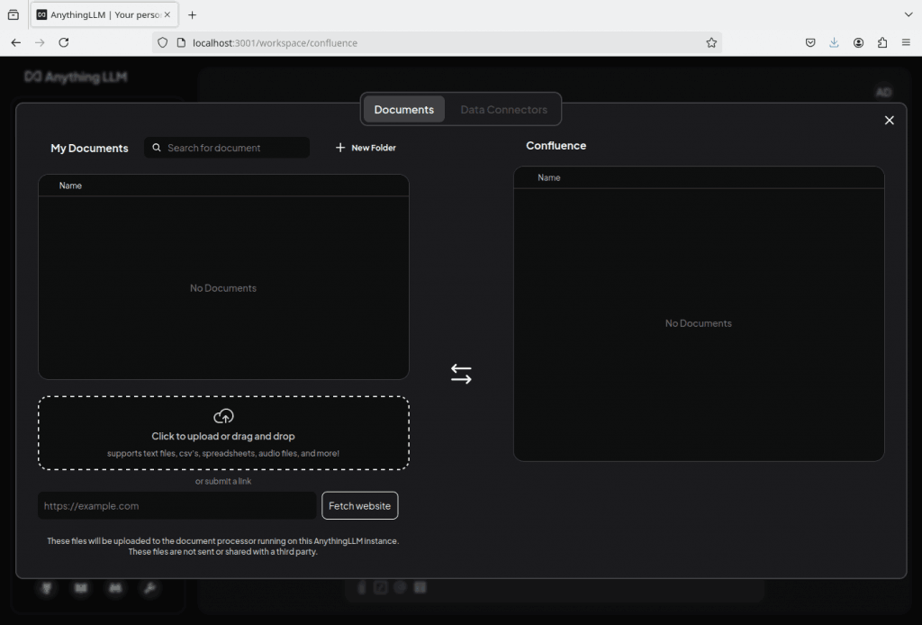Close the documents modal with the X
922x625 pixels.
pyautogui.click(x=889, y=120)
